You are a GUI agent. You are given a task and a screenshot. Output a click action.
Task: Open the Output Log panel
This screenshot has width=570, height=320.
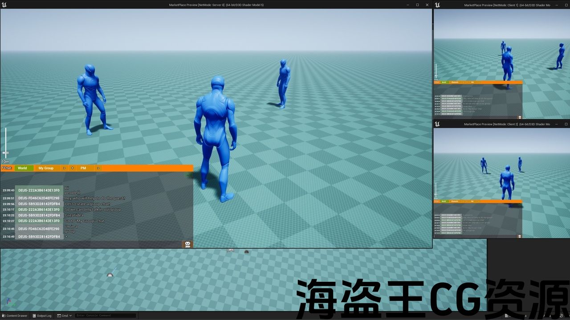pyautogui.click(x=41, y=316)
